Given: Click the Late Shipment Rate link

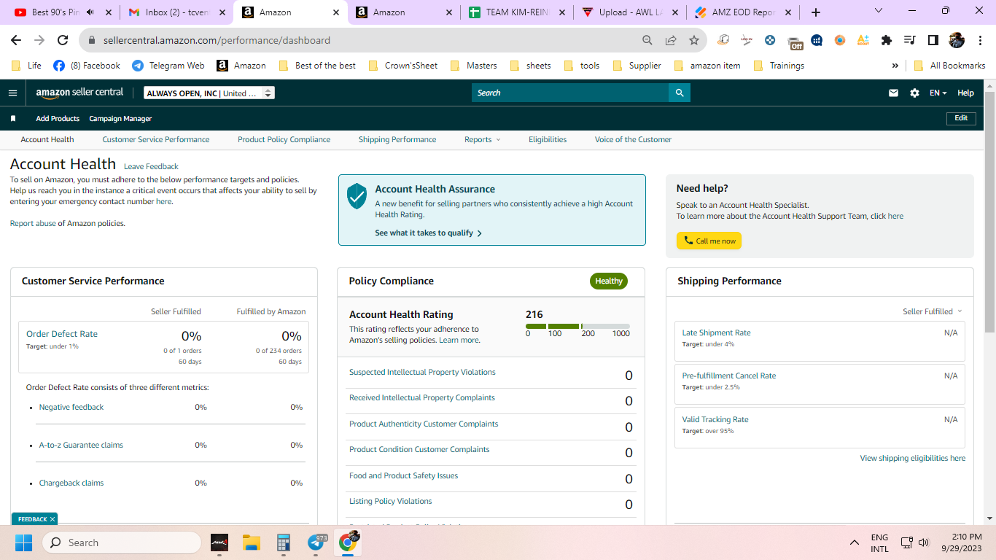Looking at the screenshot, I should (716, 332).
